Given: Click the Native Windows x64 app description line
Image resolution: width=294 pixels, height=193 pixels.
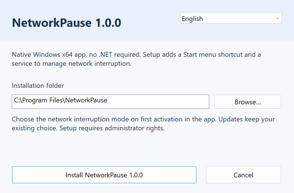Looking at the screenshot, I should pos(136,55).
